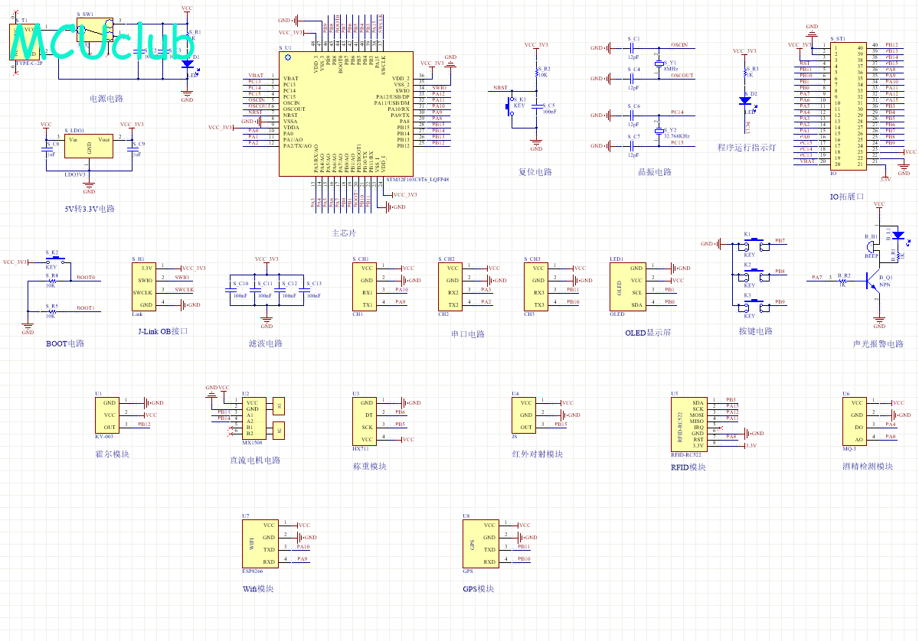Screen dimensions: 919x641
Task: Select the ESP8266 WIFI module block
Action: pyautogui.click(x=259, y=544)
